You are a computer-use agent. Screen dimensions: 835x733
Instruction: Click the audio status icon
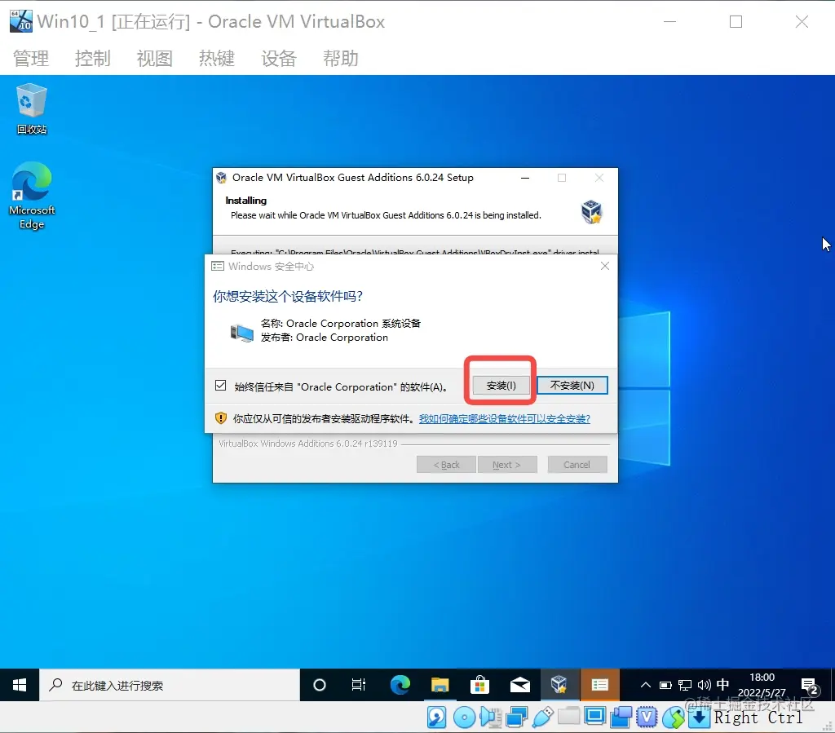pos(490,718)
